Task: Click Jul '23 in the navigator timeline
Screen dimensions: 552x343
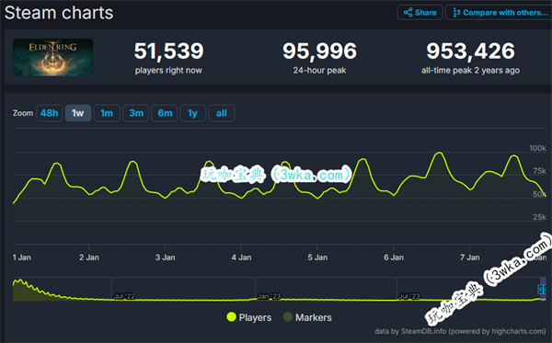Action: click(x=409, y=296)
